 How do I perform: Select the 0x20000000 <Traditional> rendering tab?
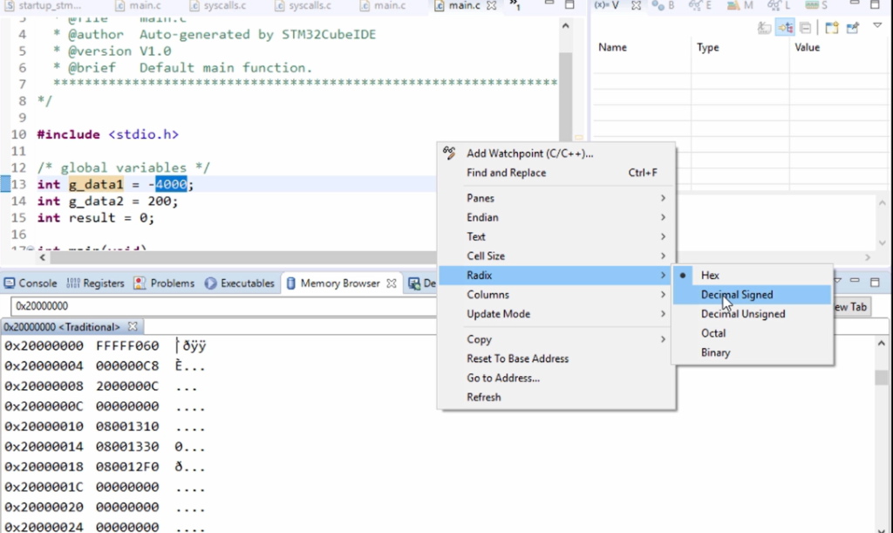pyautogui.click(x=62, y=327)
